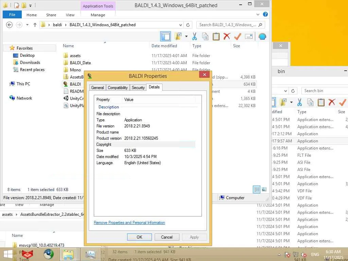Open Classic Shell settings shell icon
Screen dimensions: 348x261
pos(262,36)
